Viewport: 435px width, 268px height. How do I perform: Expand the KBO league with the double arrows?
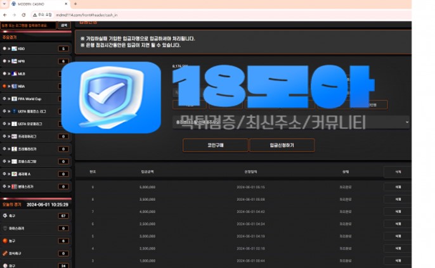(x=9, y=49)
